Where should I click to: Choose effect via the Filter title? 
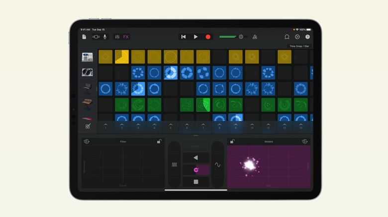point(123,142)
